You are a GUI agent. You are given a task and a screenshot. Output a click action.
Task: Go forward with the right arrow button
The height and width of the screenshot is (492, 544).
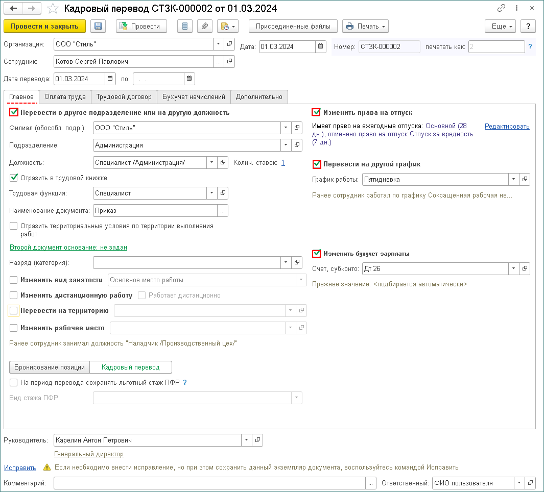[32, 8]
